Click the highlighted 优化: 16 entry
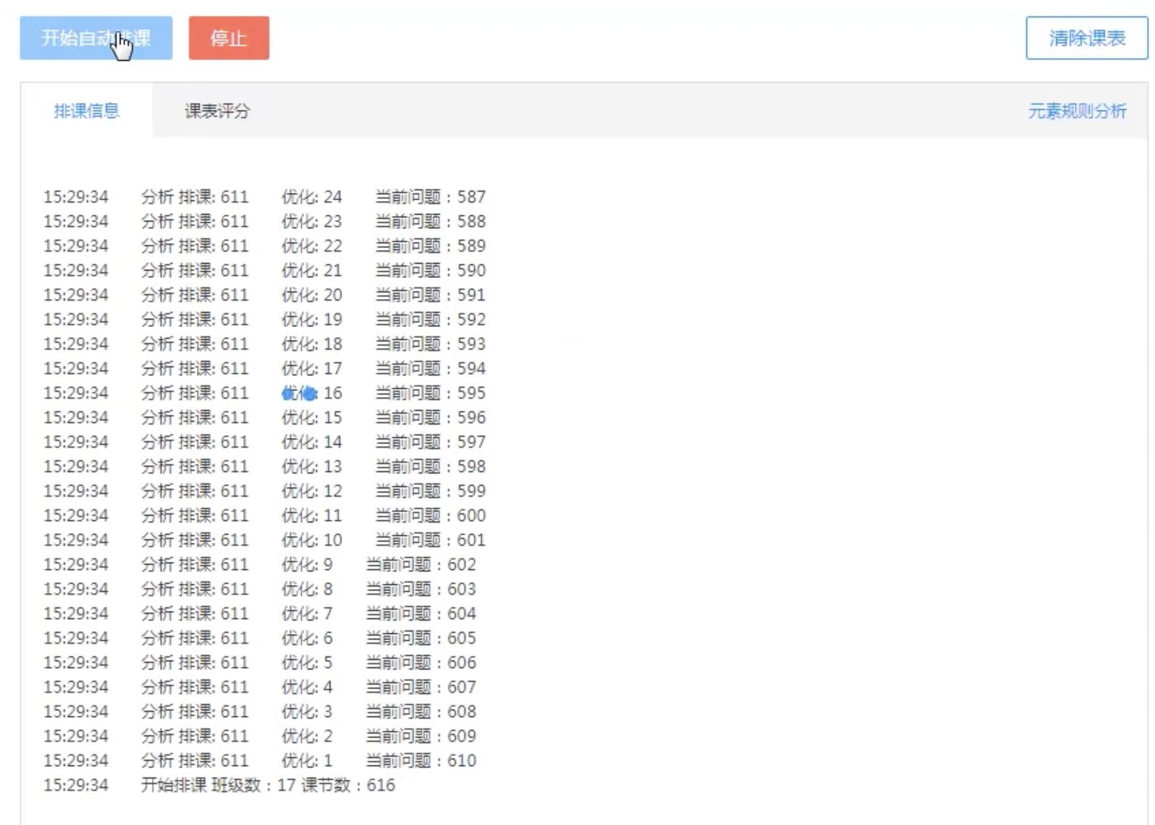 coord(312,393)
